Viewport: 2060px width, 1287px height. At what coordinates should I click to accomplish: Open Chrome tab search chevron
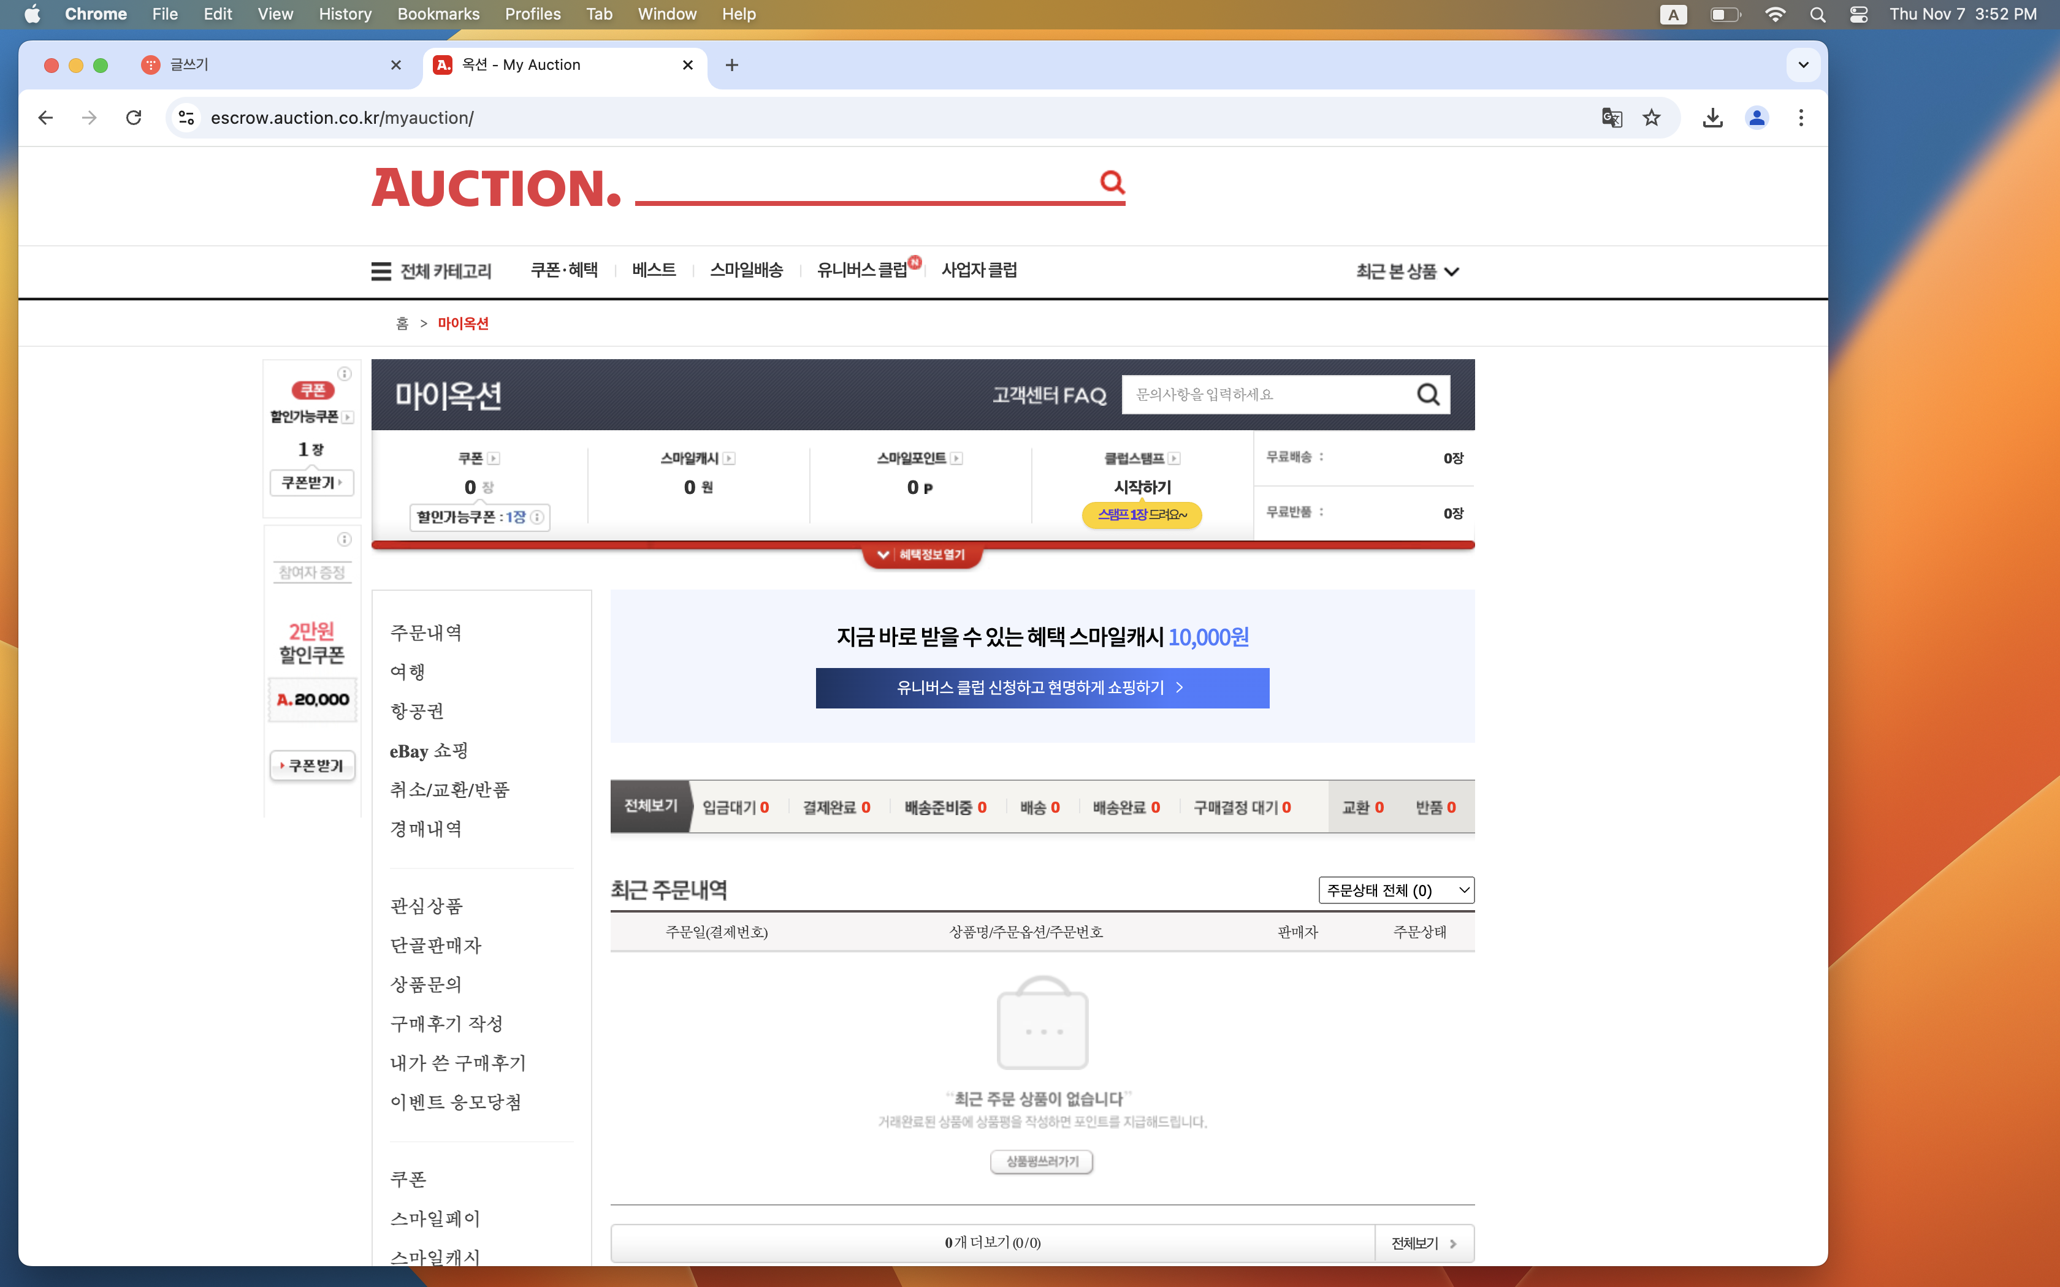click(1803, 65)
